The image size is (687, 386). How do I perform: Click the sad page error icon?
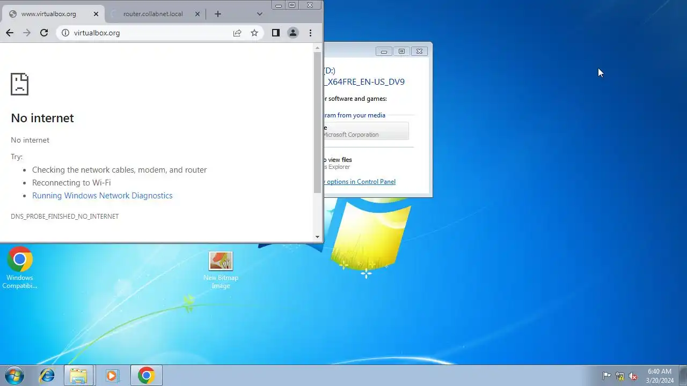pyautogui.click(x=19, y=84)
